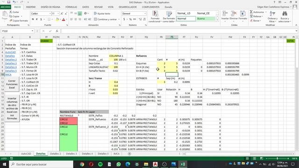The width and height of the screenshot is (299, 168).
Task: Decrease indent icon
Action: coord(85,19)
